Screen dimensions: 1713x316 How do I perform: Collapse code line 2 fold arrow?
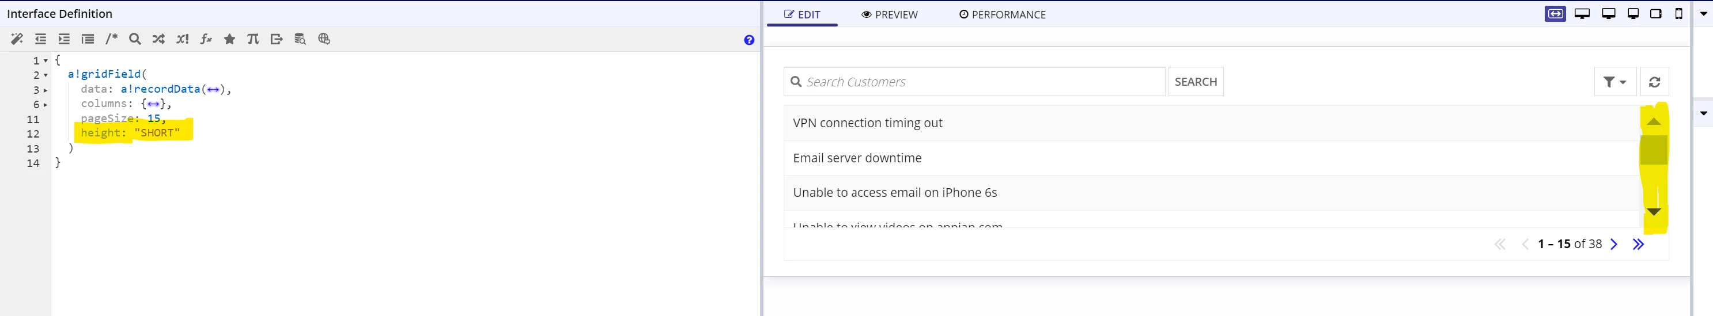tap(45, 75)
